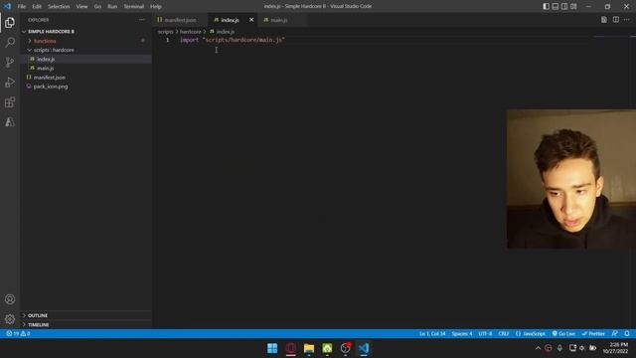The height and width of the screenshot is (358, 636).
Task: Change line ending via CRLF
Action: coord(504,334)
